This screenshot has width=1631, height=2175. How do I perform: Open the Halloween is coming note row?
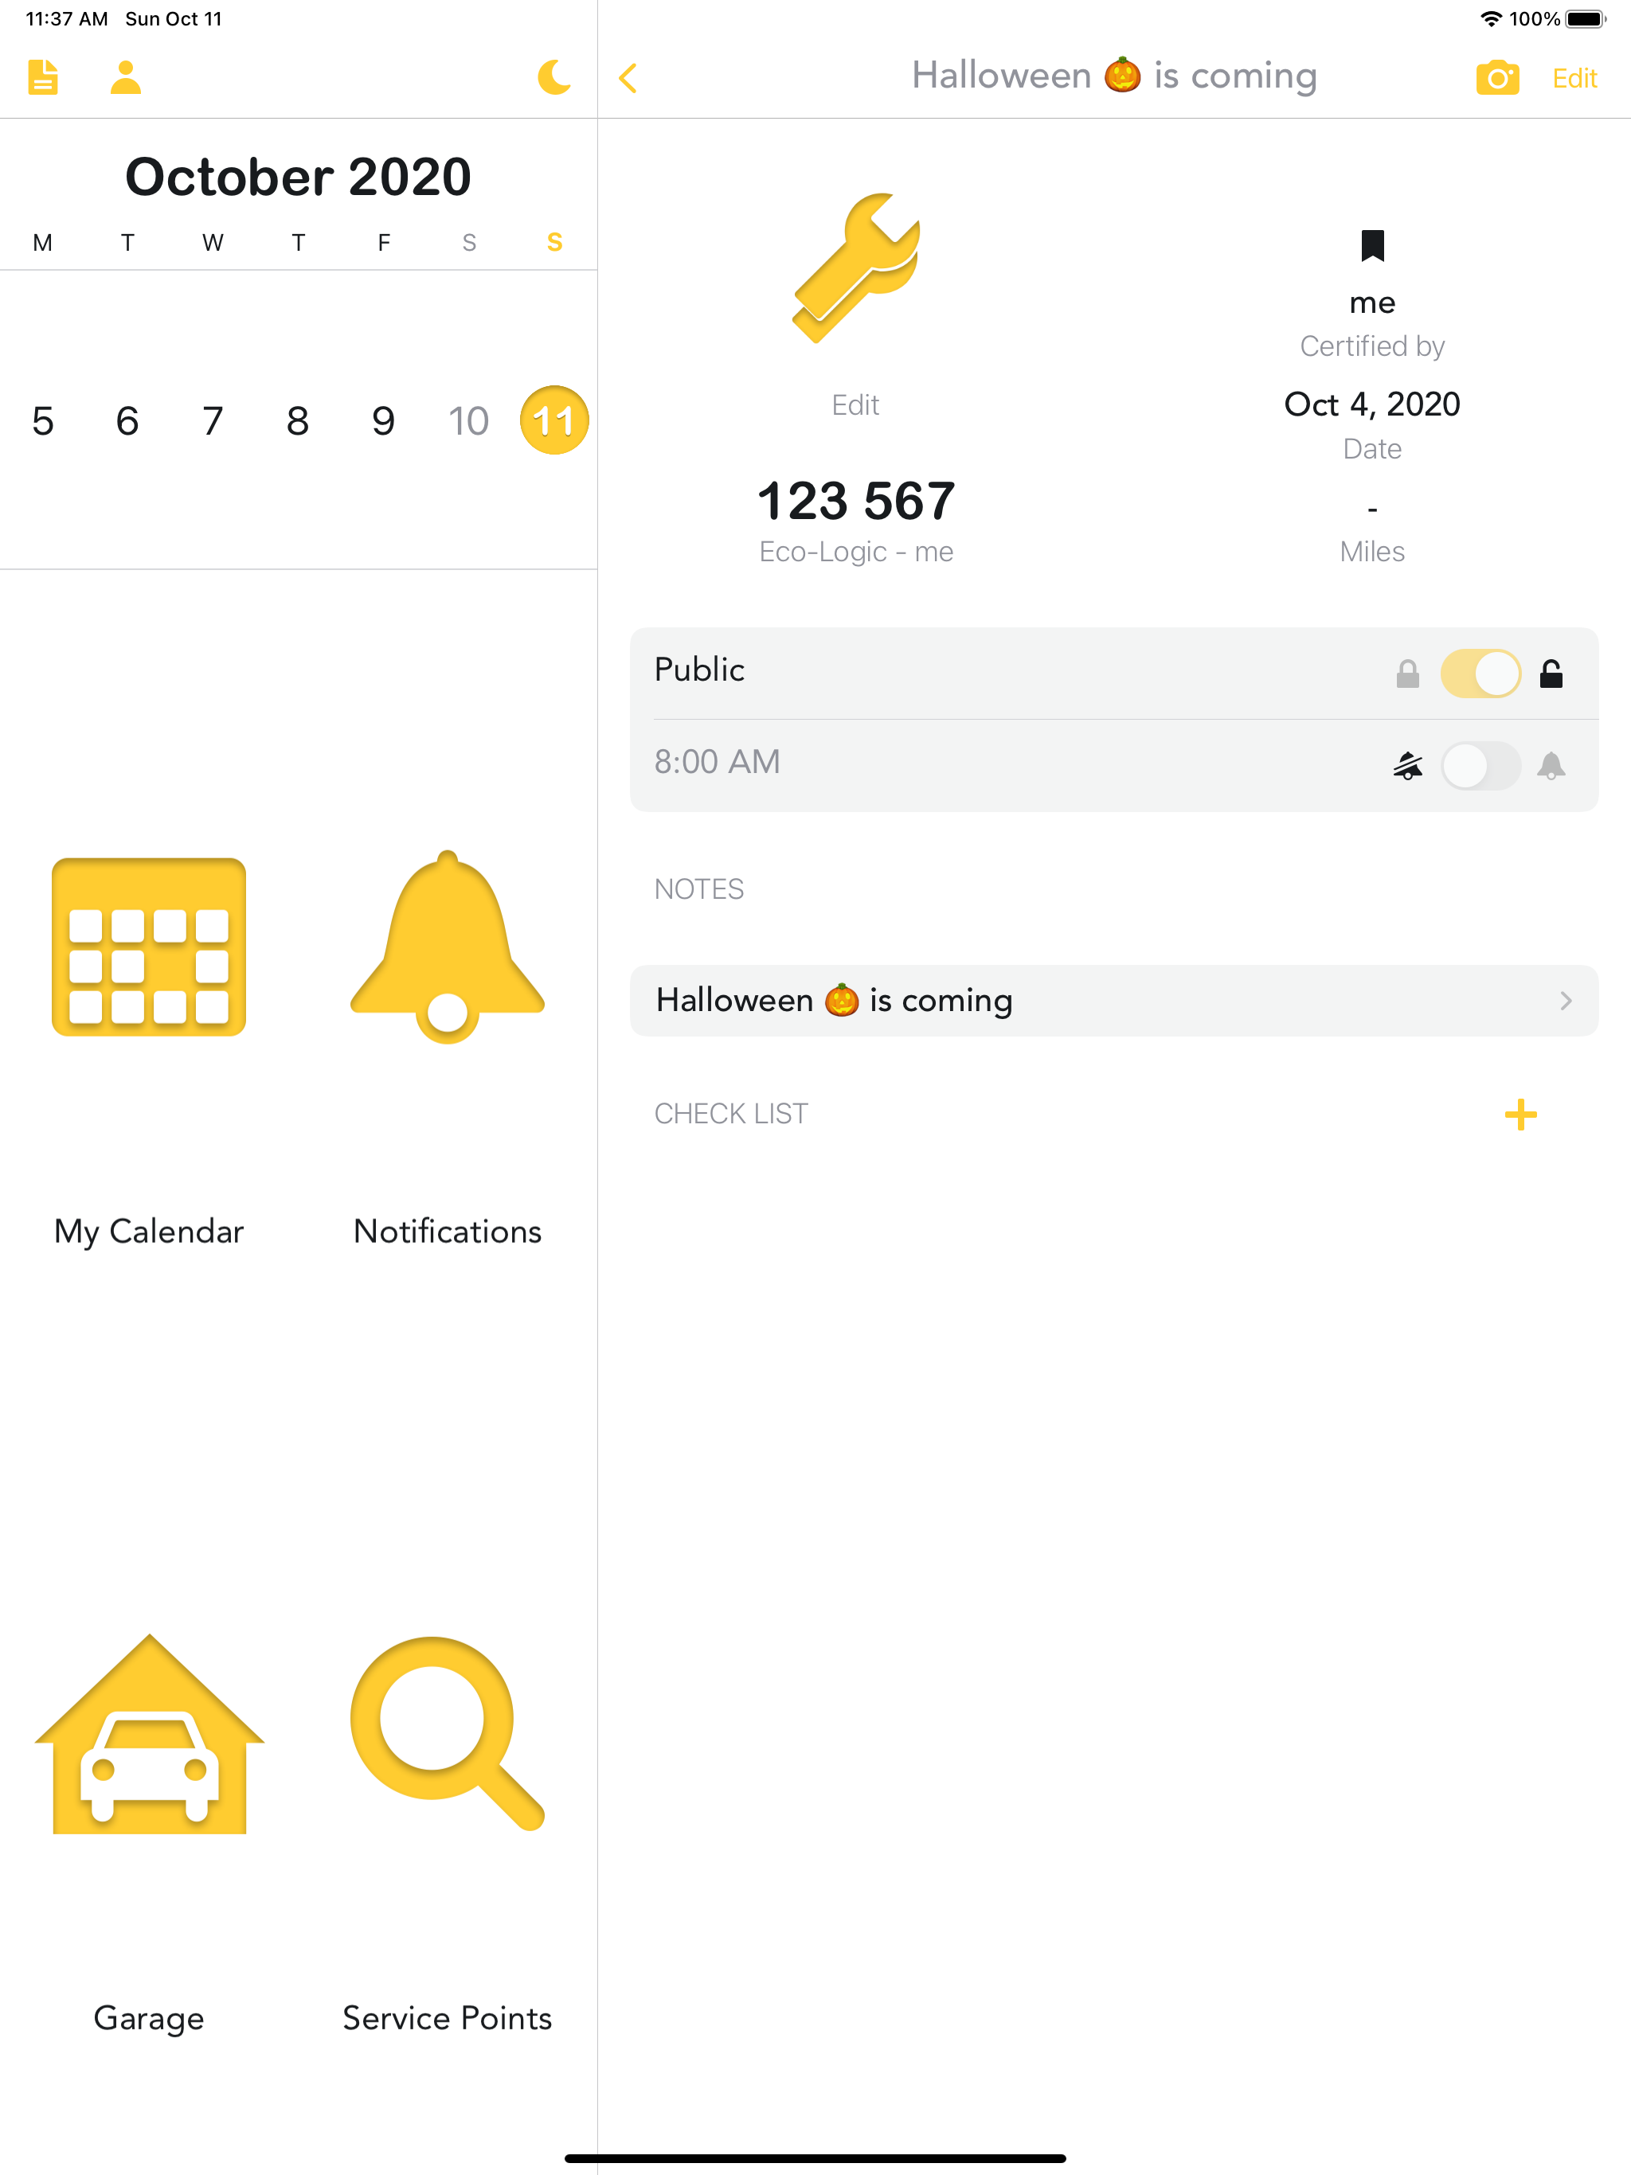click(x=1113, y=1000)
